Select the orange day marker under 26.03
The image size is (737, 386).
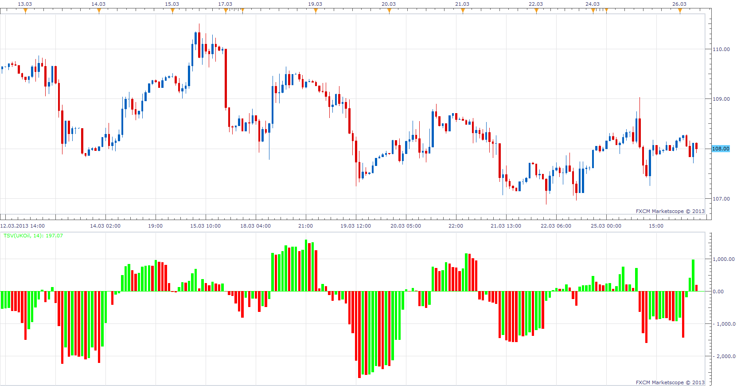[x=680, y=11]
